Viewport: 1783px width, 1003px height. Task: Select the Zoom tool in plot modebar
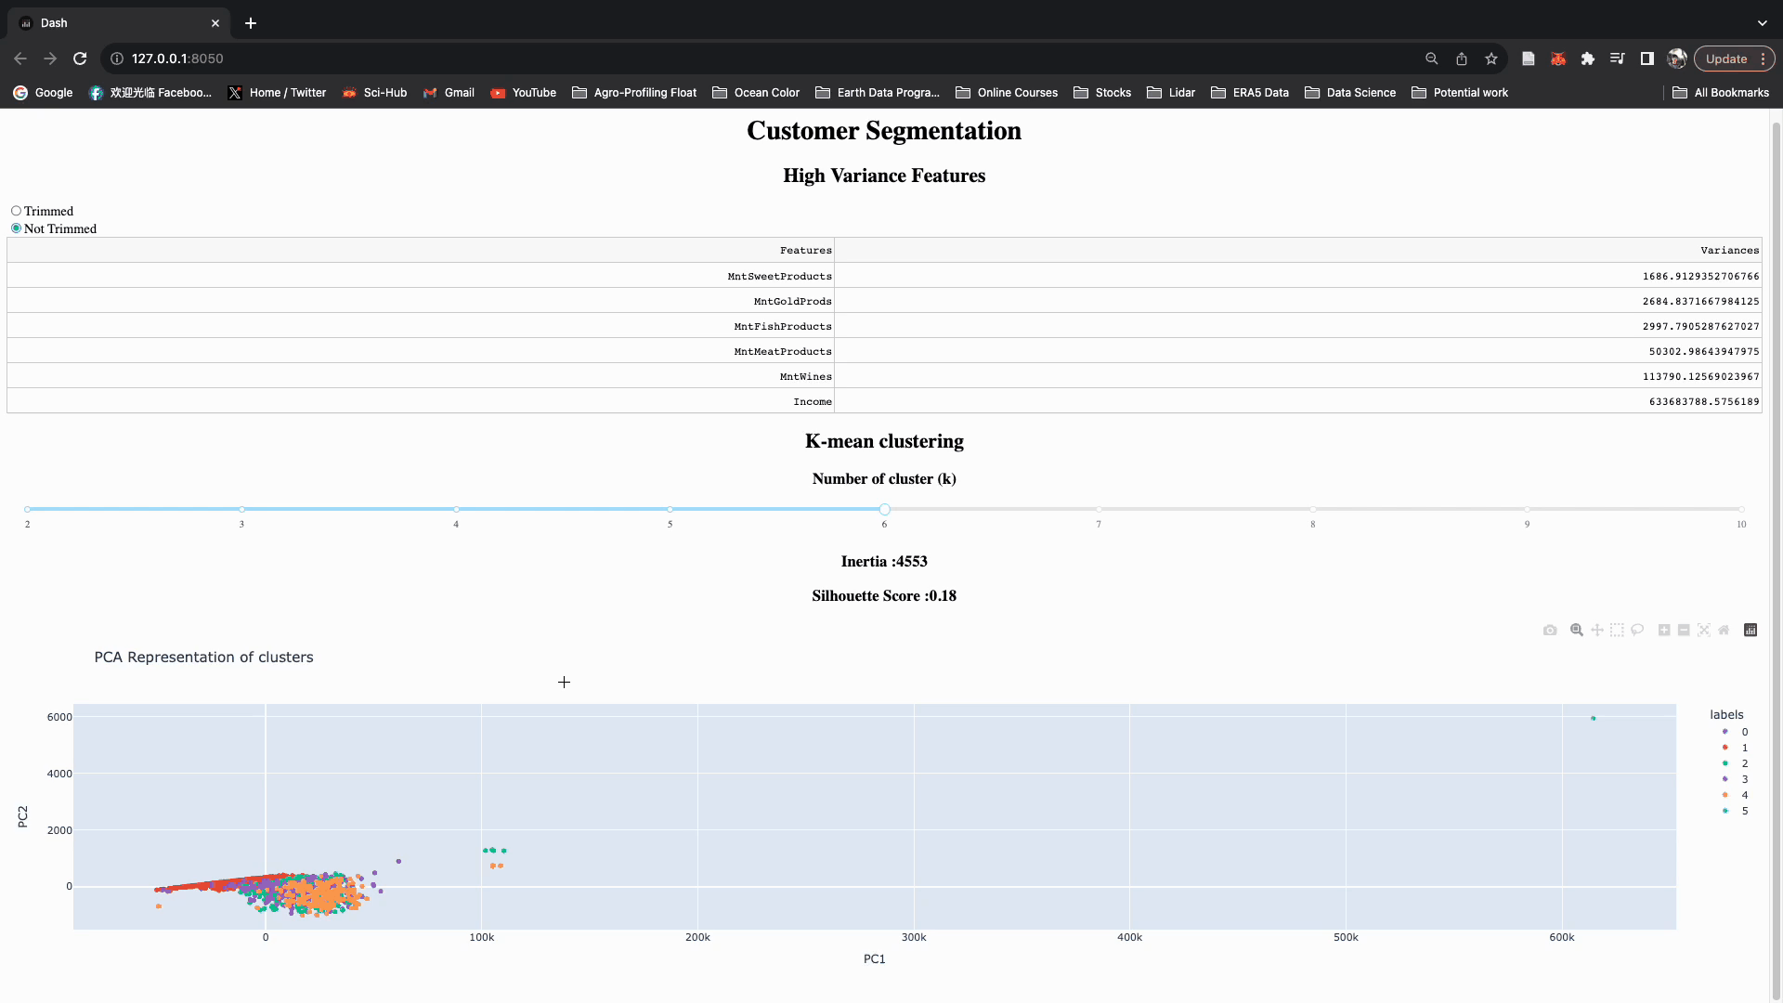coord(1576,631)
